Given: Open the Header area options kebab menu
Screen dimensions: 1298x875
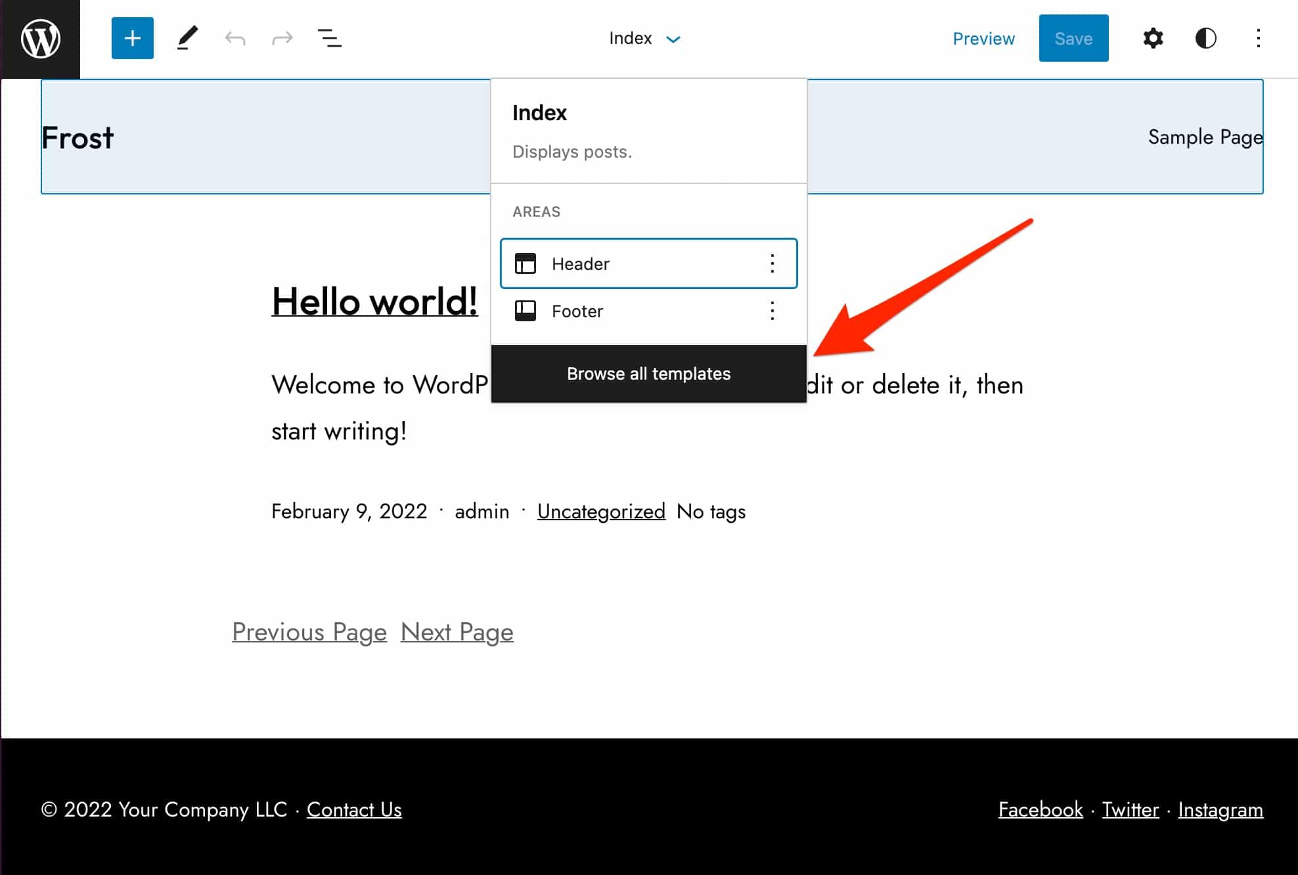Looking at the screenshot, I should point(772,263).
